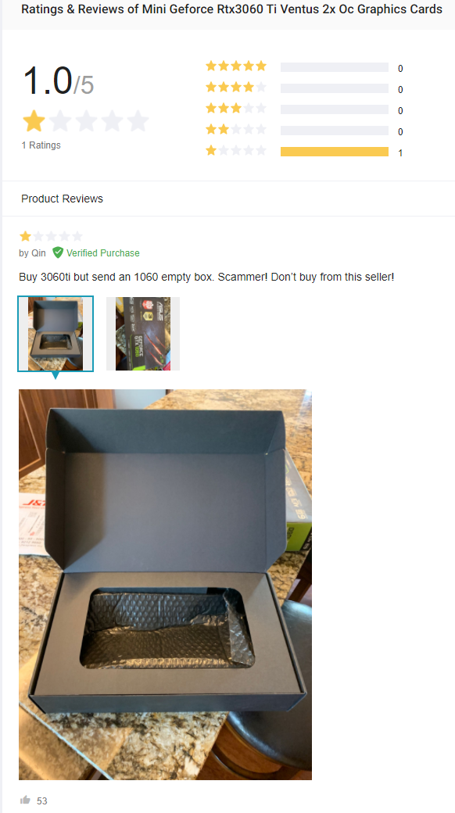Click the 53 likes count
The width and height of the screenshot is (455, 813).
(x=42, y=800)
